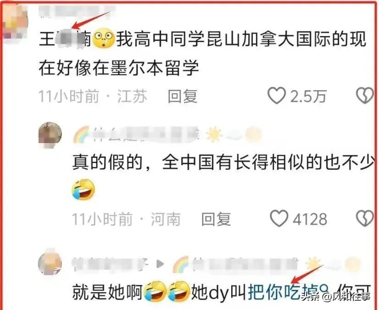Tap the 头条 @风和往事 watermark
The image size is (379, 310).
pyautogui.click(x=335, y=296)
